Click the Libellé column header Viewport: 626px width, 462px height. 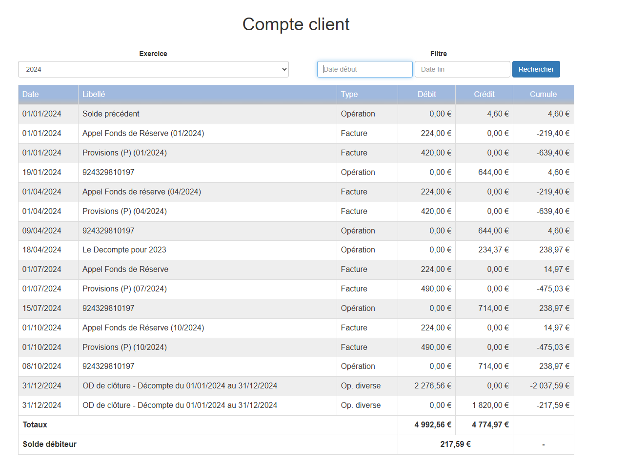coord(94,95)
